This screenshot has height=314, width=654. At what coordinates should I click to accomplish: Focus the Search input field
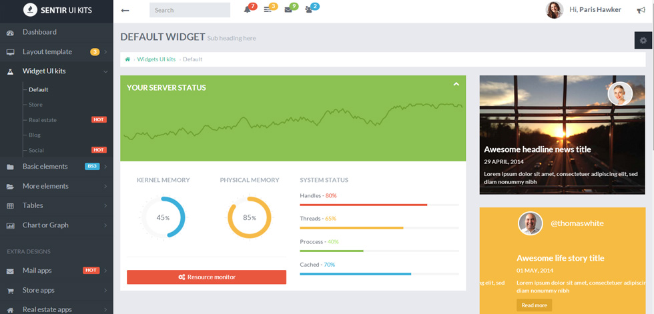(190, 10)
